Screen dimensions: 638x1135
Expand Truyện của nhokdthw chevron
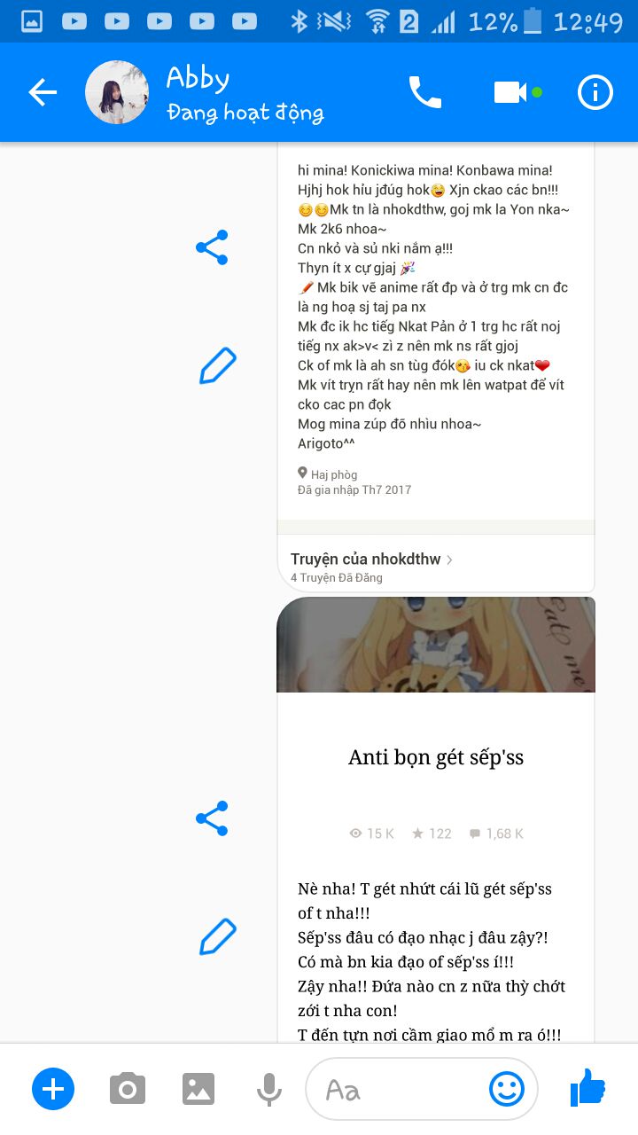coord(450,560)
